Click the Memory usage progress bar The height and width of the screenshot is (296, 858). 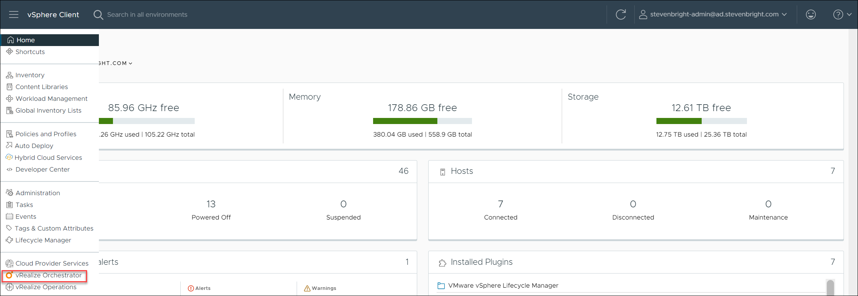tap(422, 121)
